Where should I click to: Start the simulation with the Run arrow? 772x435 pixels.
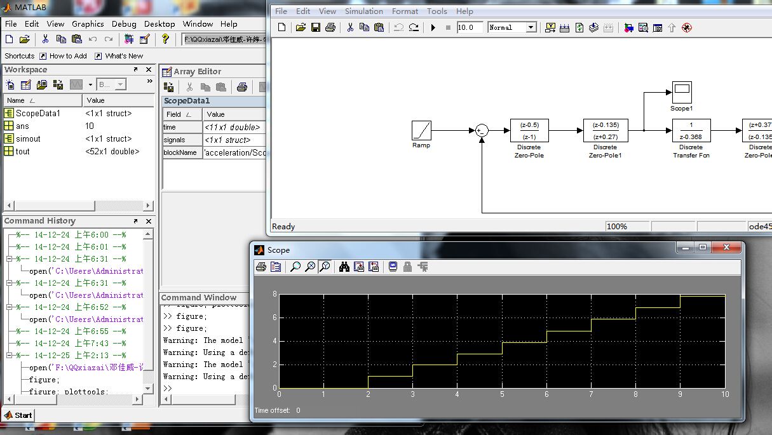(x=433, y=27)
